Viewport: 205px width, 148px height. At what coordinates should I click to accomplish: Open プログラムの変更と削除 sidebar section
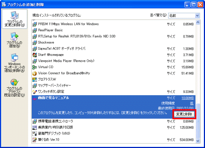point(15,19)
